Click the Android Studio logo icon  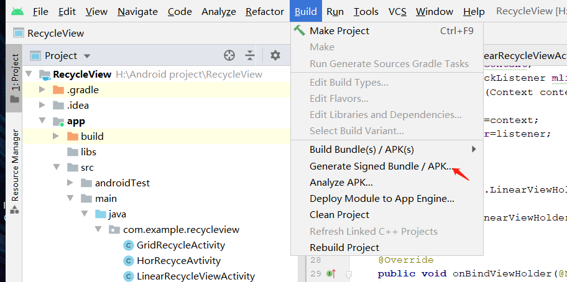coord(17,11)
